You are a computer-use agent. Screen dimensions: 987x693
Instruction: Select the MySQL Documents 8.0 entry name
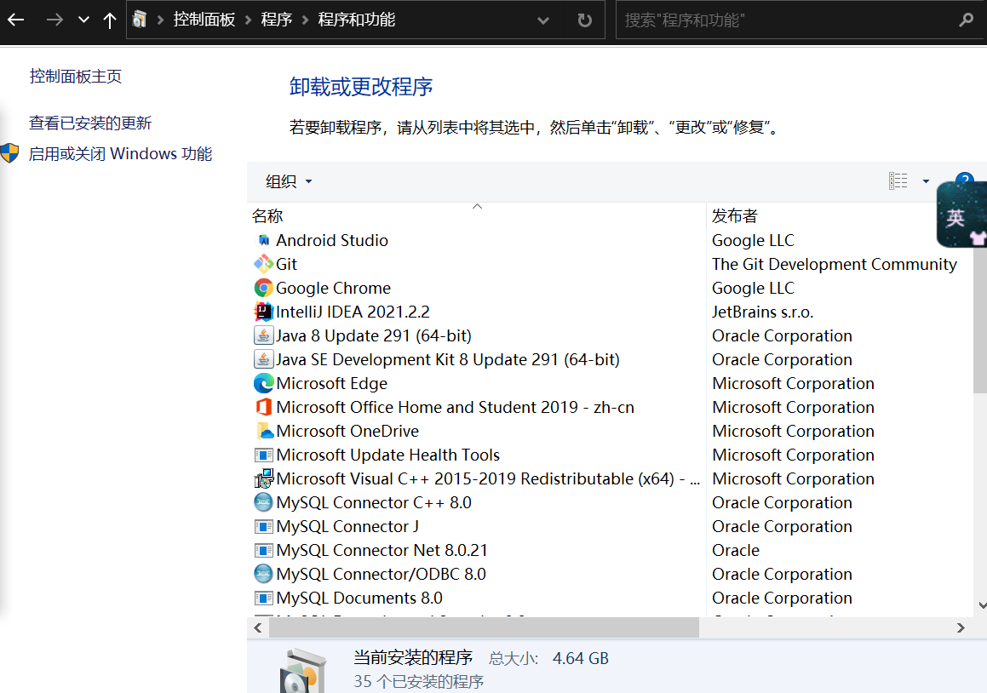[359, 598]
